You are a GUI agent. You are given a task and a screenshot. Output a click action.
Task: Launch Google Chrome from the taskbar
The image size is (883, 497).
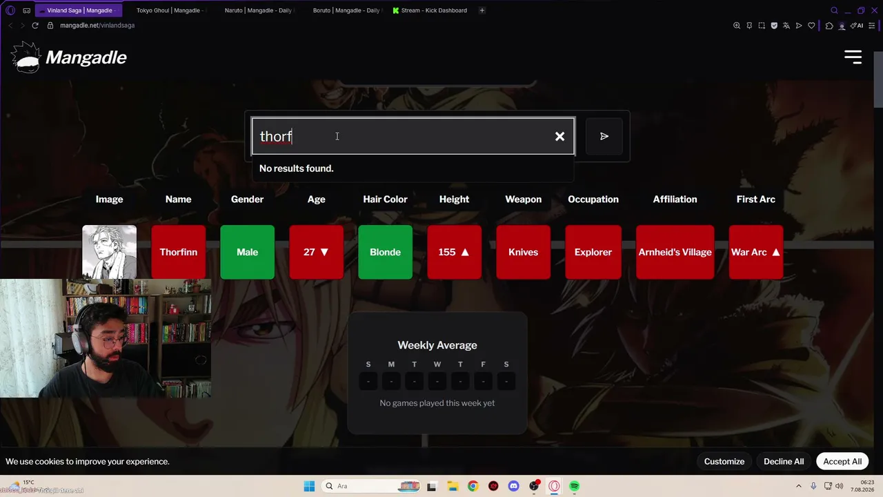473,486
